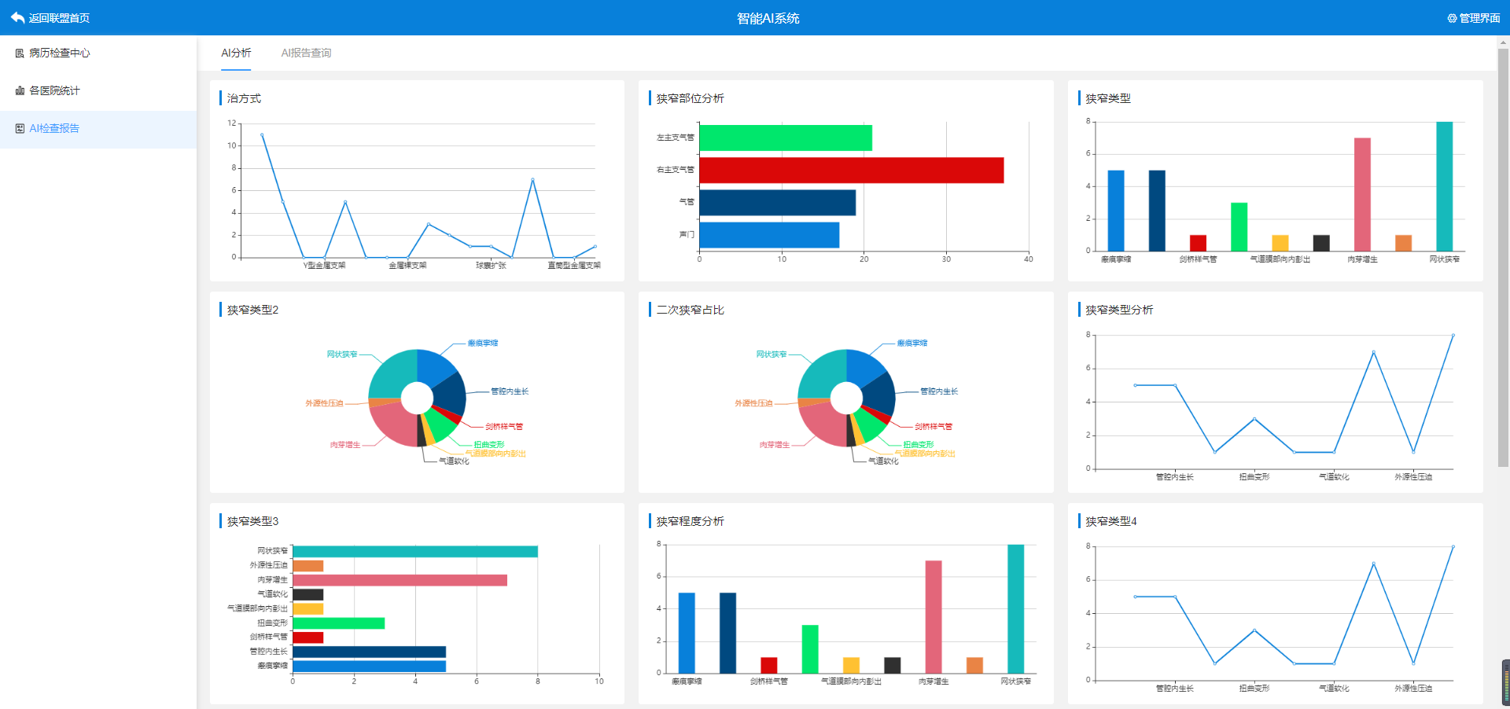
Task: Click the gear icon beside 管理界面
Action: tap(1452, 18)
